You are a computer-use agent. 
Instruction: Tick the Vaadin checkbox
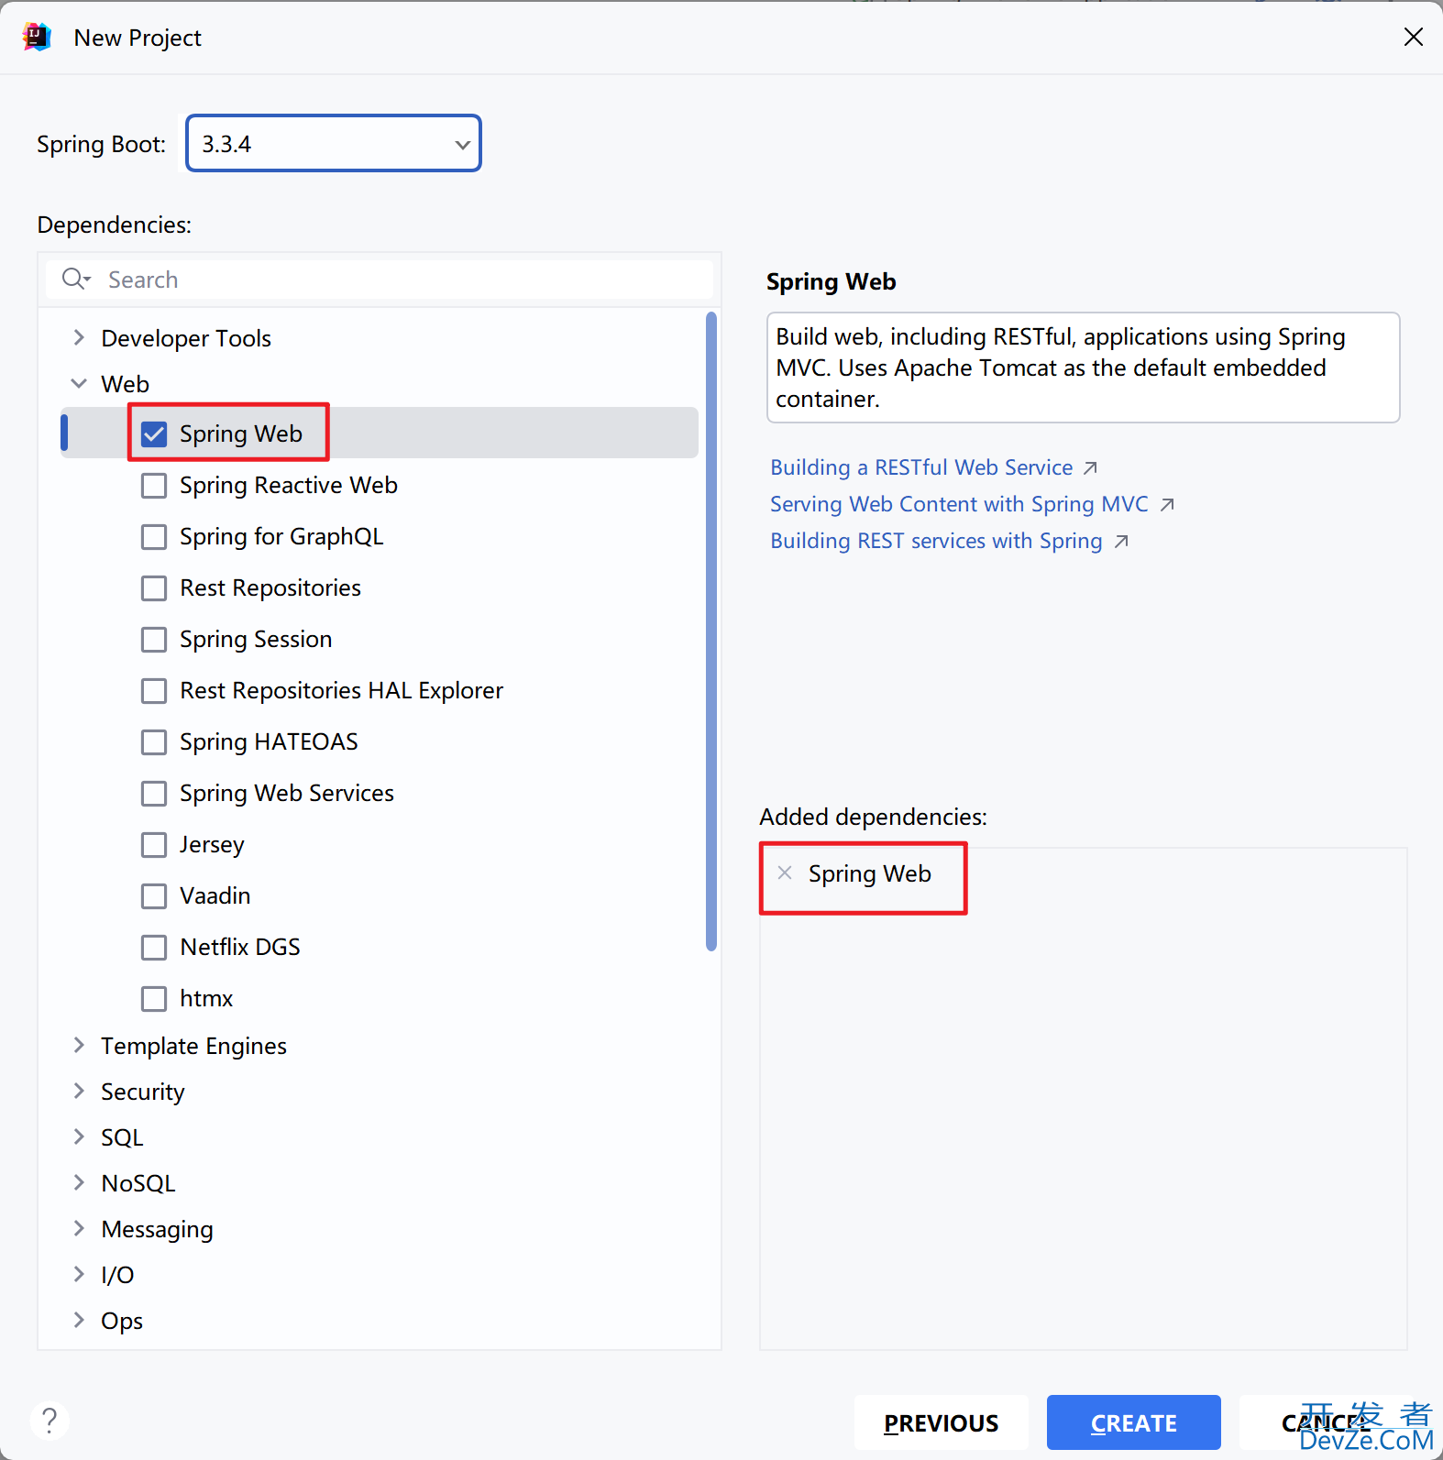pyautogui.click(x=154, y=895)
